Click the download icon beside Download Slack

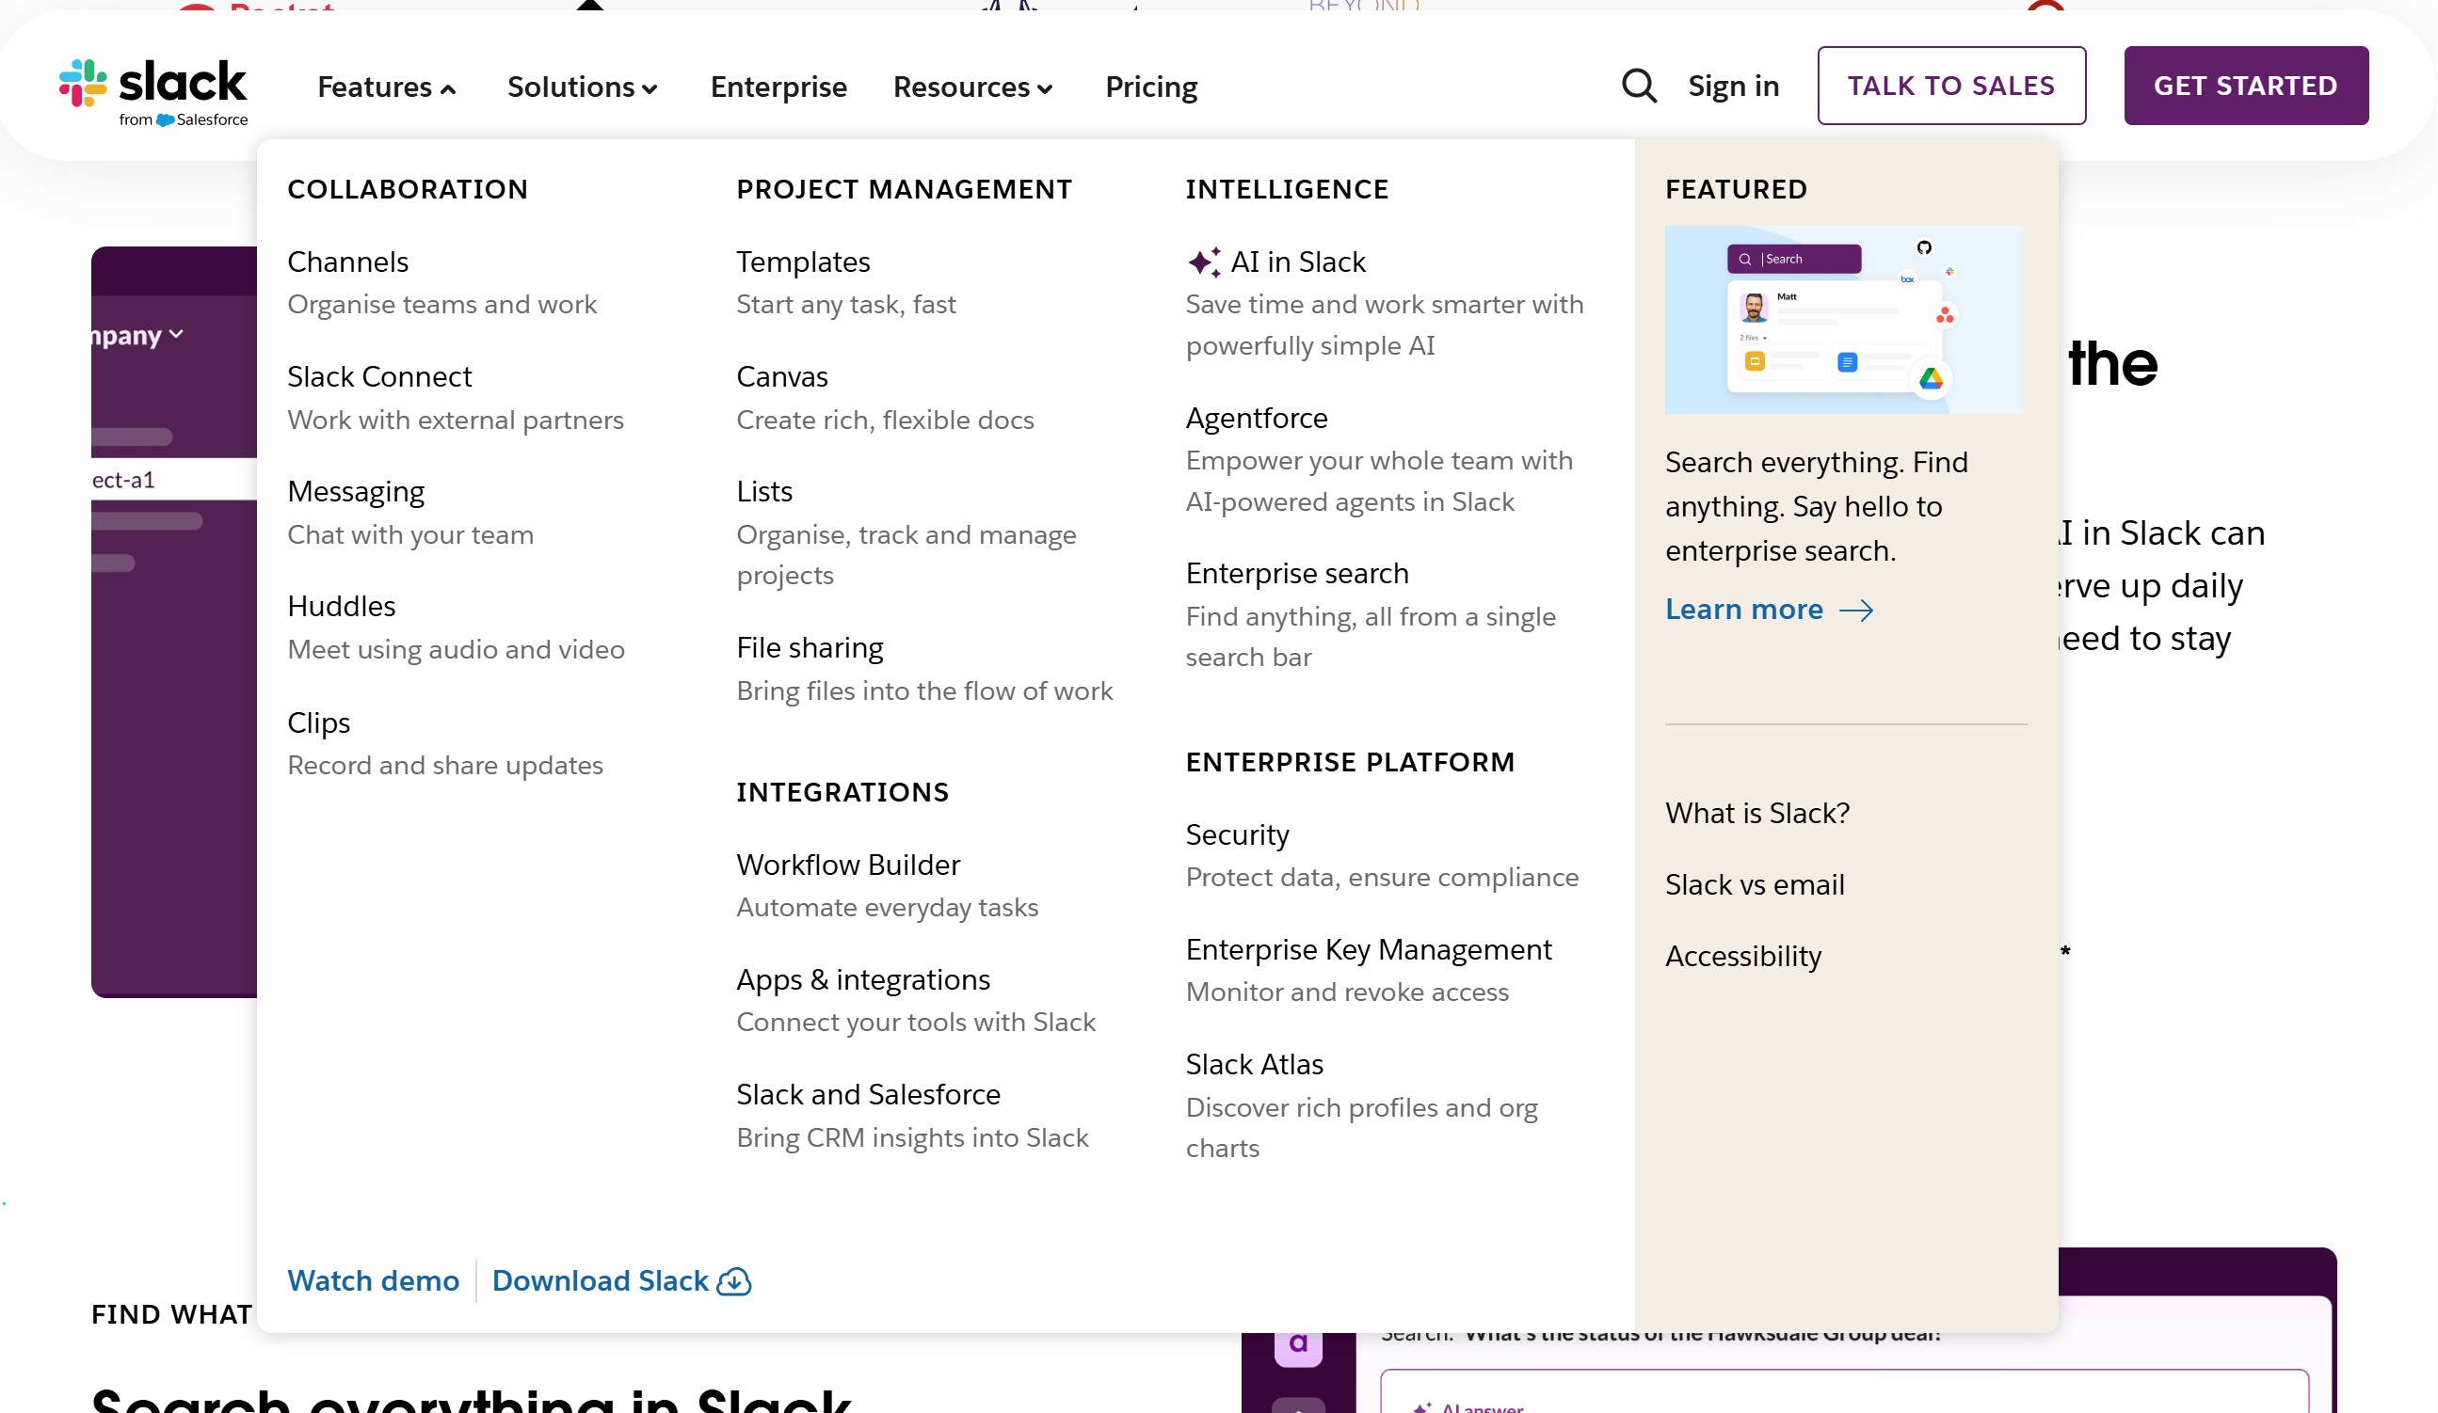click(734, 1280)
